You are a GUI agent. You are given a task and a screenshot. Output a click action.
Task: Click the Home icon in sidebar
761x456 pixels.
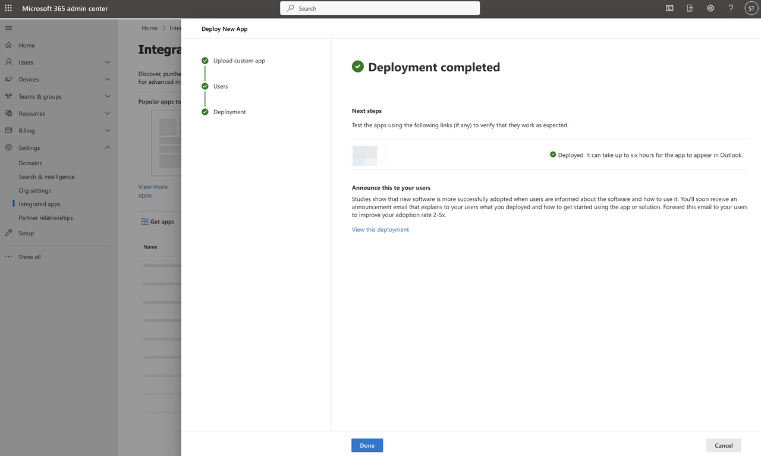pyautogui.click(x=8, y=45)
